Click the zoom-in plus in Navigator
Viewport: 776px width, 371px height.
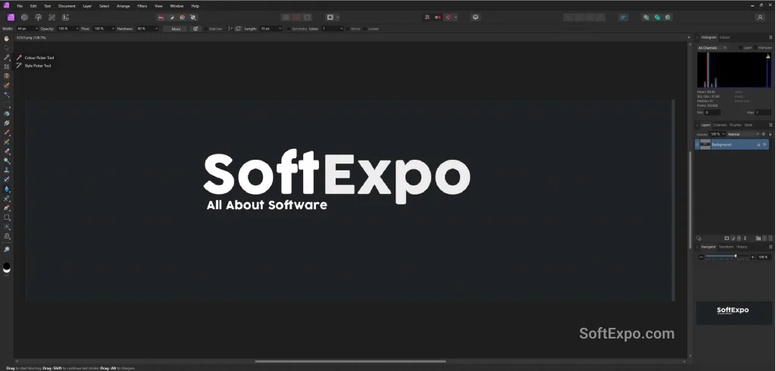pos(753,257)
